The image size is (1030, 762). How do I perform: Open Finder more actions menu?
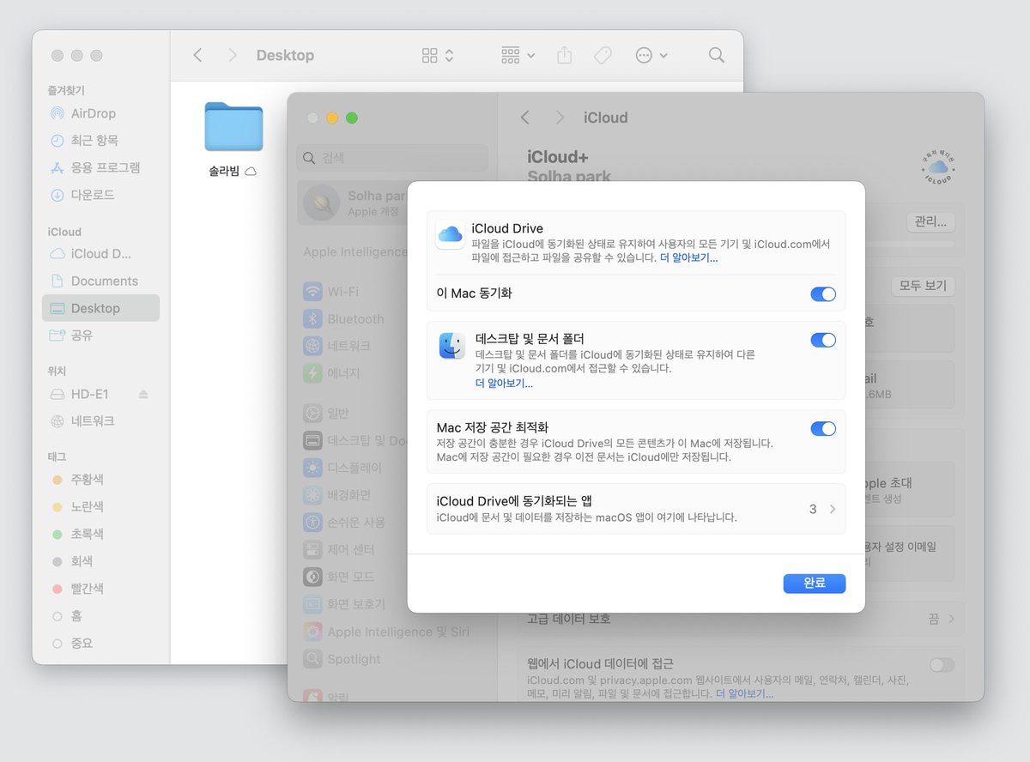tap(651, 55)
